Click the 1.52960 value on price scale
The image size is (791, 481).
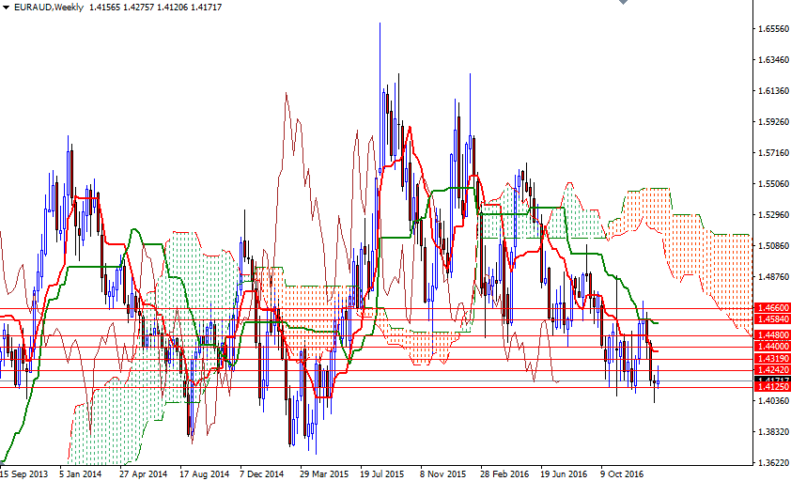(773, 215)
